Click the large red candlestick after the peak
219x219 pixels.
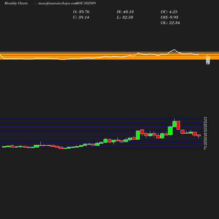coord(178,125)
